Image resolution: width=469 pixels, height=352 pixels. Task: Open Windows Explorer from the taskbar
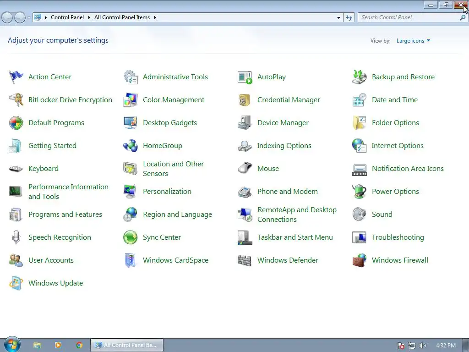coord(37,346)
